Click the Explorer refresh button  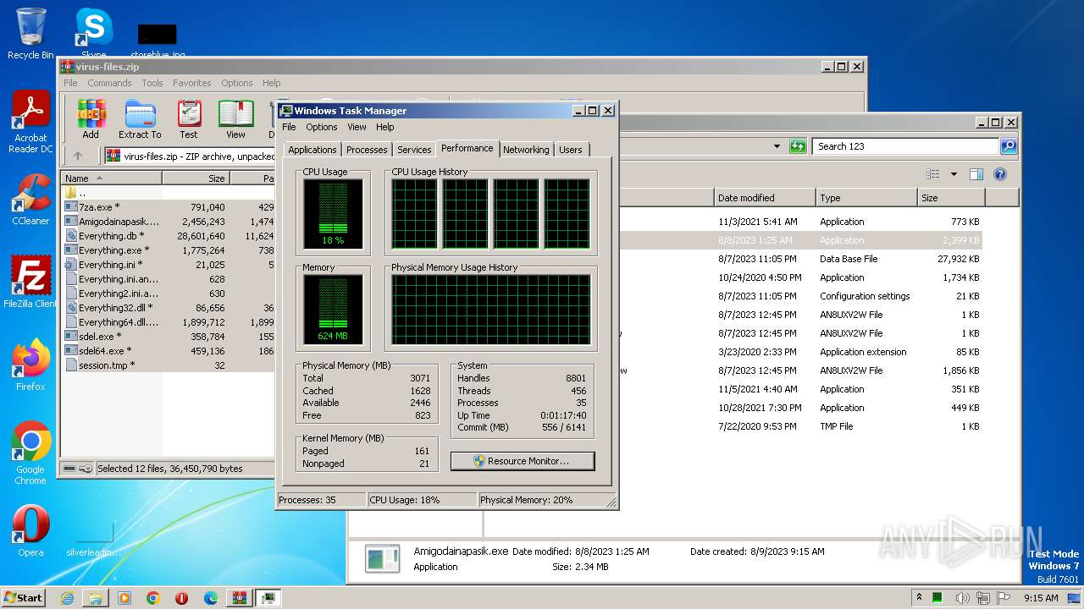pos(798,146)
